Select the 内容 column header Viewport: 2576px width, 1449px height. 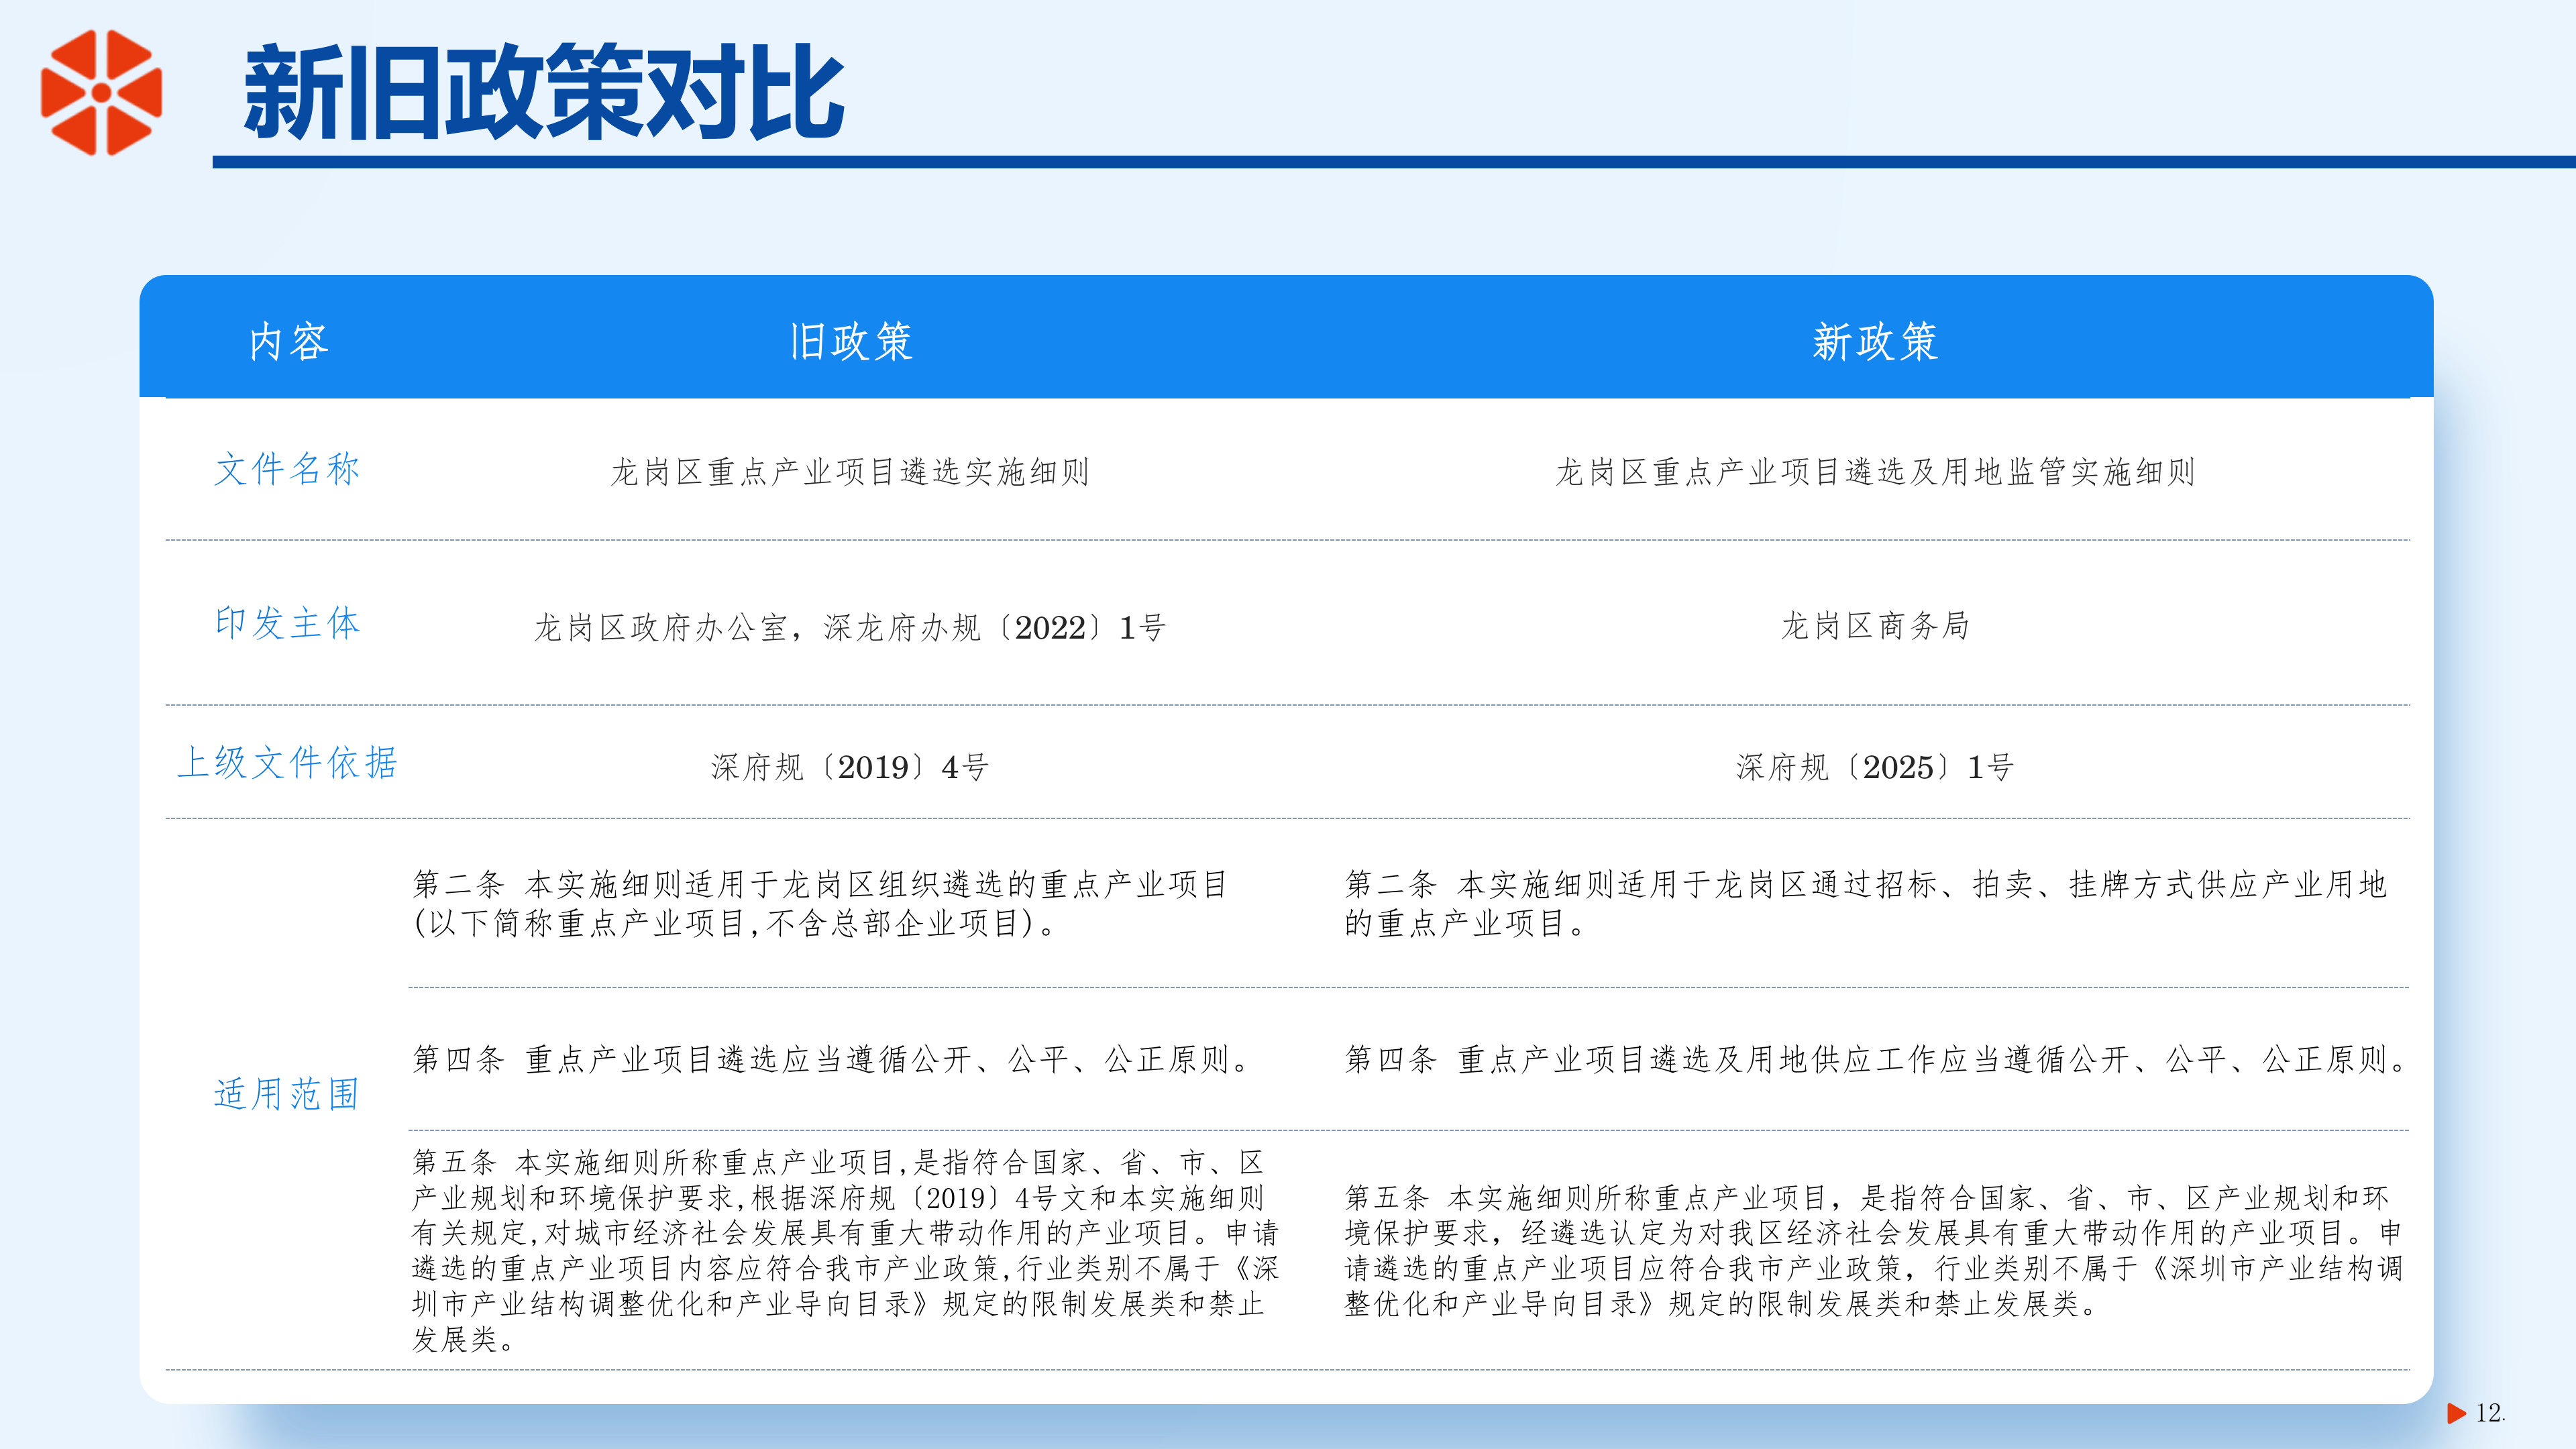[289, 342]
